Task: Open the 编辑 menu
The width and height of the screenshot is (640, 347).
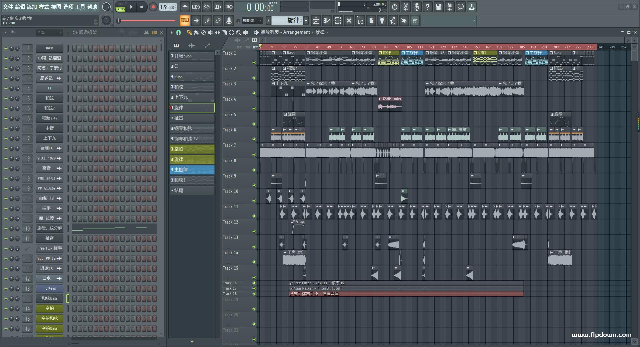Action: tap(20, 7)
